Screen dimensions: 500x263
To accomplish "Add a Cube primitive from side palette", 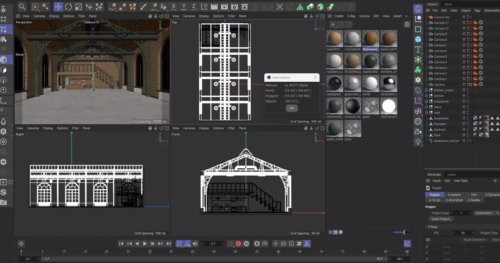I will pos(418,39).
